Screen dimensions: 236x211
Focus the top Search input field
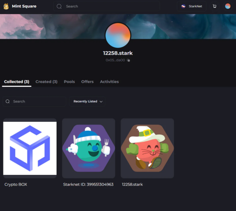coord(106,6)
